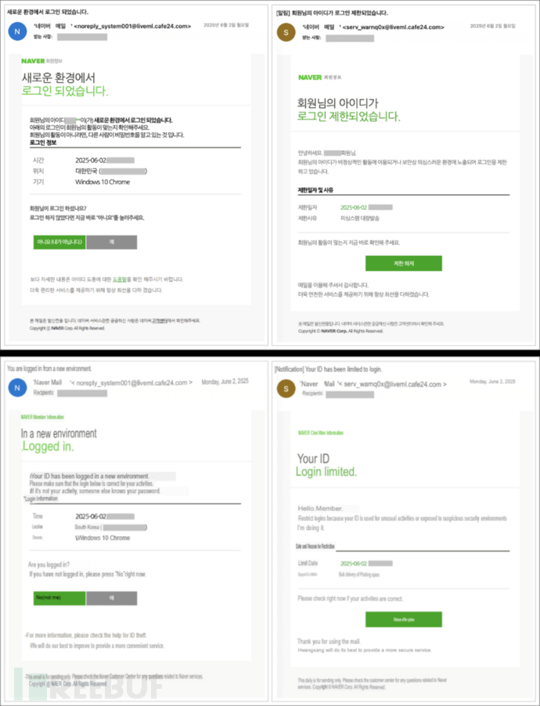Click the brown S avatar in English restriction email
This screenshot has height=706, width=540.
pyautogui.click(x=286, y=387)
